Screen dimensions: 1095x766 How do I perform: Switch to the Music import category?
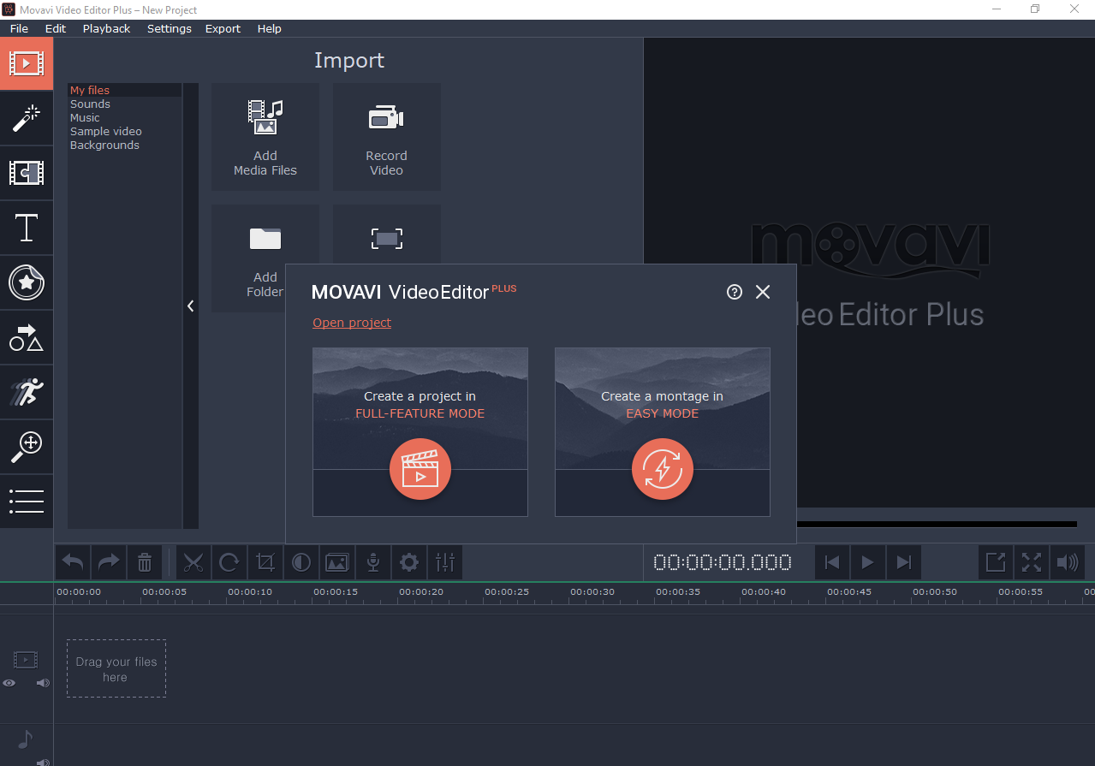click(x=85, y=117)
